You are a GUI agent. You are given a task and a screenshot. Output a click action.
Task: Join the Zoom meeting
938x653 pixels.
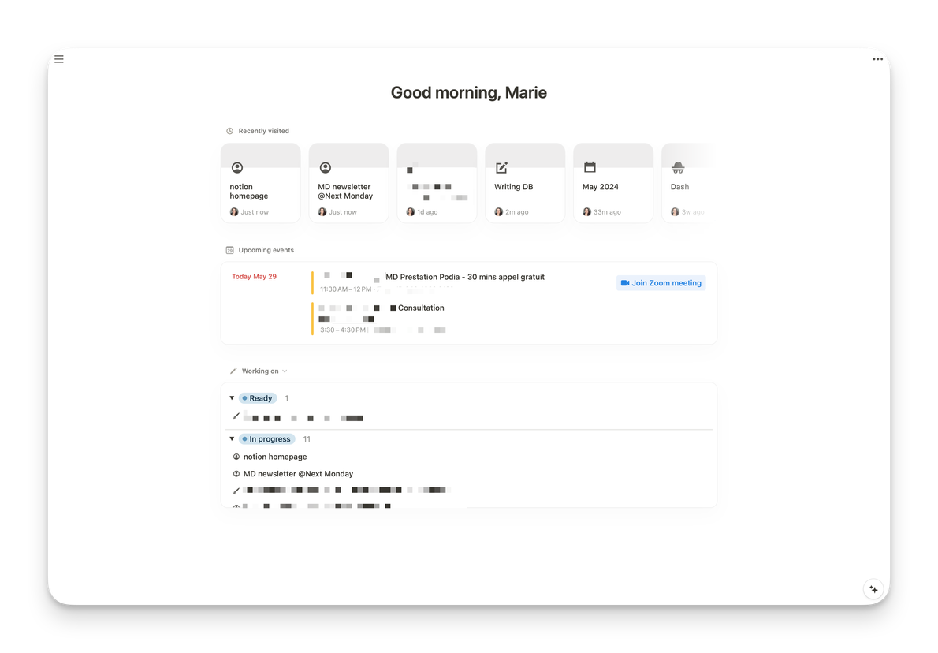coord(661,283)
